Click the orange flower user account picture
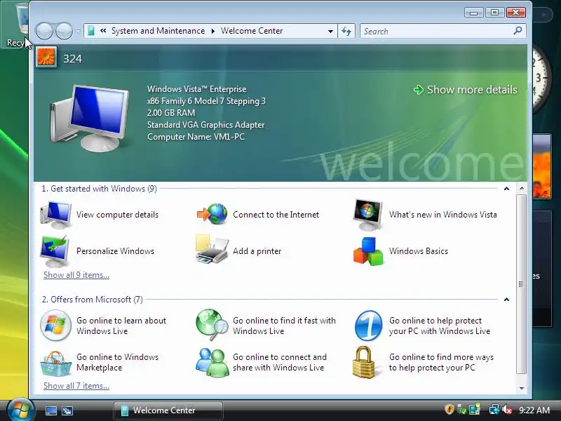The height and width of the screenshot is (421, 561). [46, 58]
